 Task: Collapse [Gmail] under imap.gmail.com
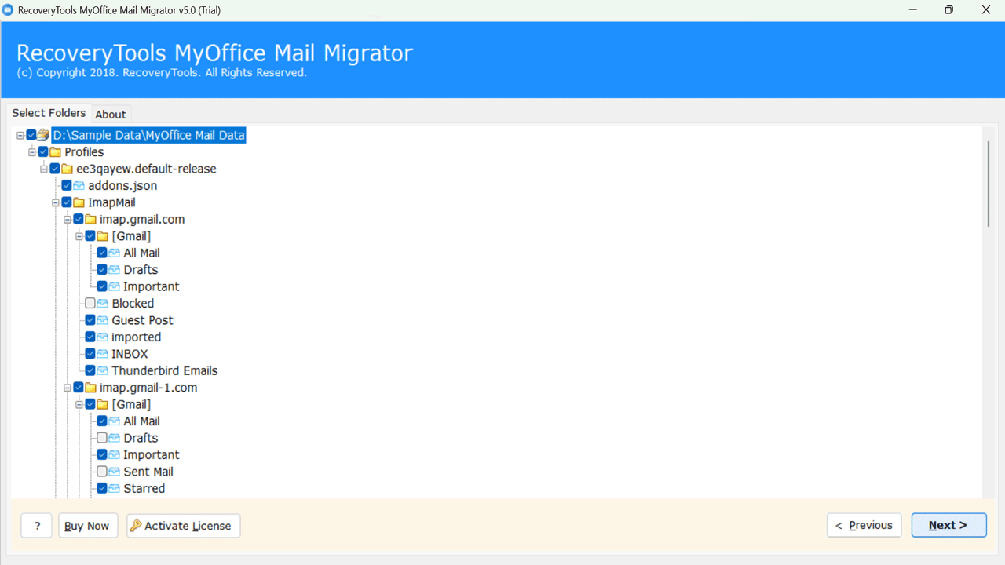(x=79, y=236)
